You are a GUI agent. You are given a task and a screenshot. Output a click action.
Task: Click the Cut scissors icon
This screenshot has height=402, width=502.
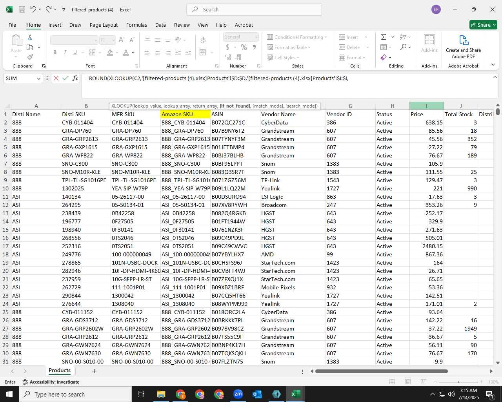[x=30, y=37]
